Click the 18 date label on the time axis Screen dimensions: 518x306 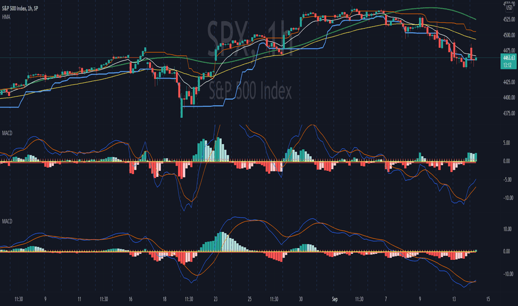[x=164, y=299]
